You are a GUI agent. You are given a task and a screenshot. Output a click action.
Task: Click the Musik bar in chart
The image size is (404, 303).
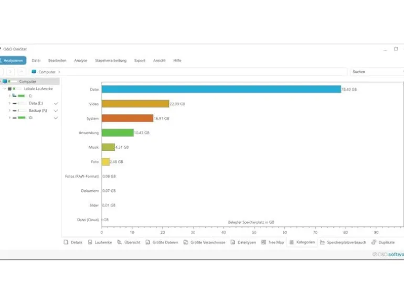tap(108, 147)
